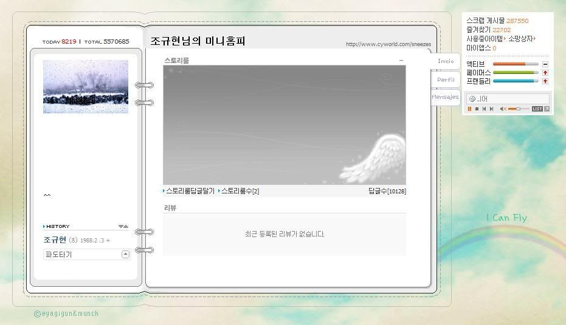Click the minus icon beside 액티브
566x325 pixels.
(545, 64)
